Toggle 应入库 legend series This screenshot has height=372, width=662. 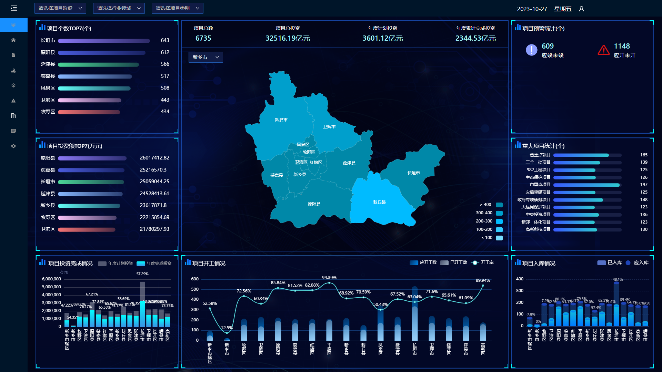tap(637, 263)
